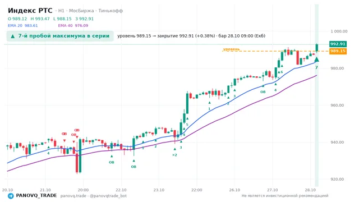Click the З 992.91 close value

pyautogui.click(x=84, y=19)
